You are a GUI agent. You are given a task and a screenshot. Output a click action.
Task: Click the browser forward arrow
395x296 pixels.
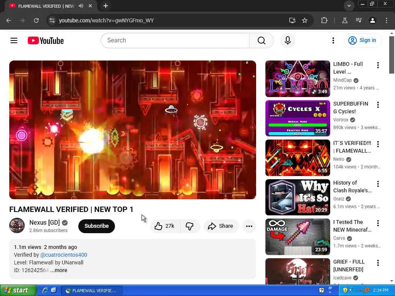[x=22, y=20]
